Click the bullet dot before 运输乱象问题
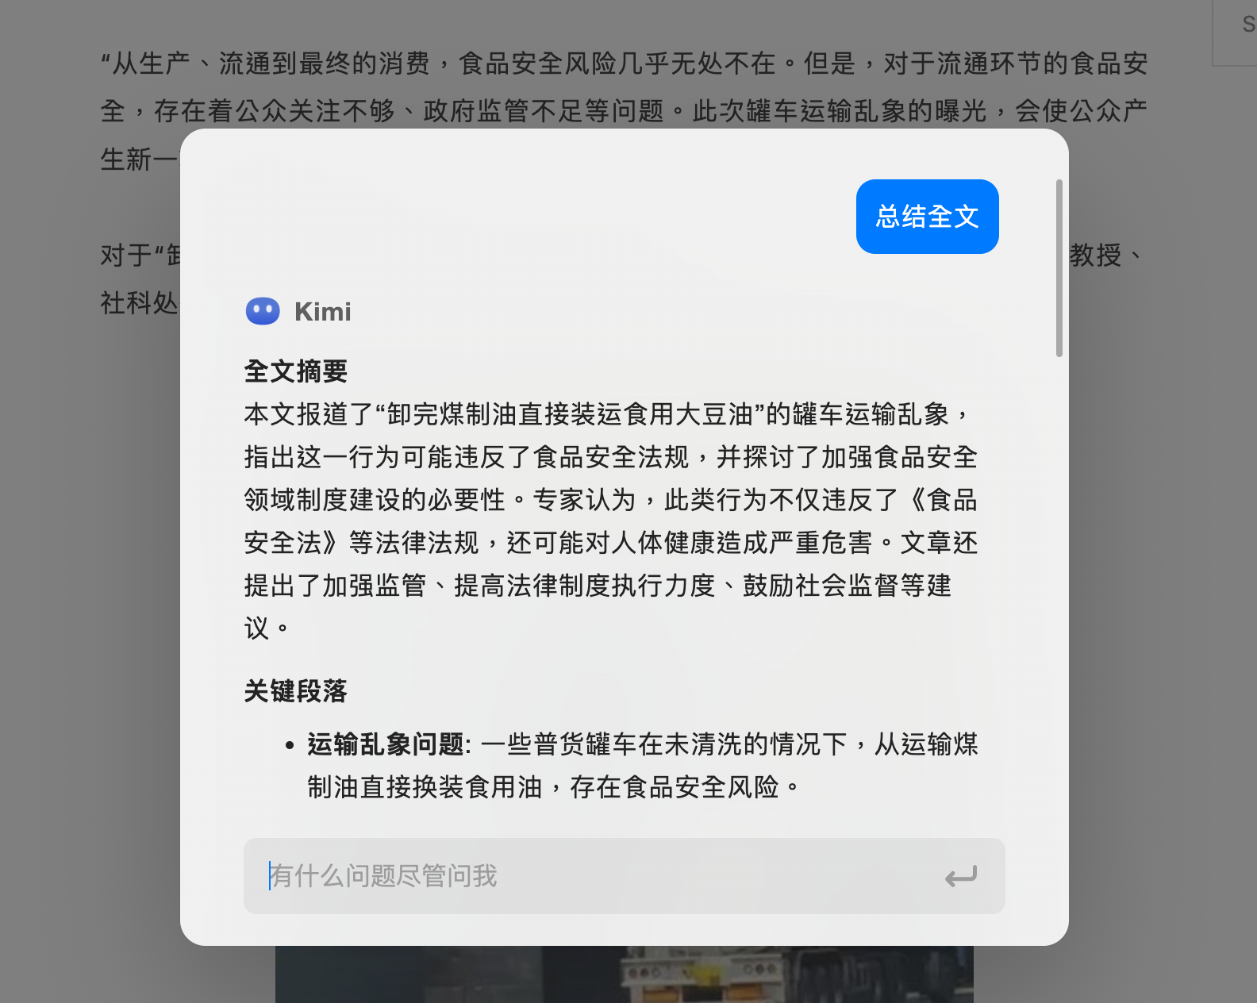 [x=290, y=745]
